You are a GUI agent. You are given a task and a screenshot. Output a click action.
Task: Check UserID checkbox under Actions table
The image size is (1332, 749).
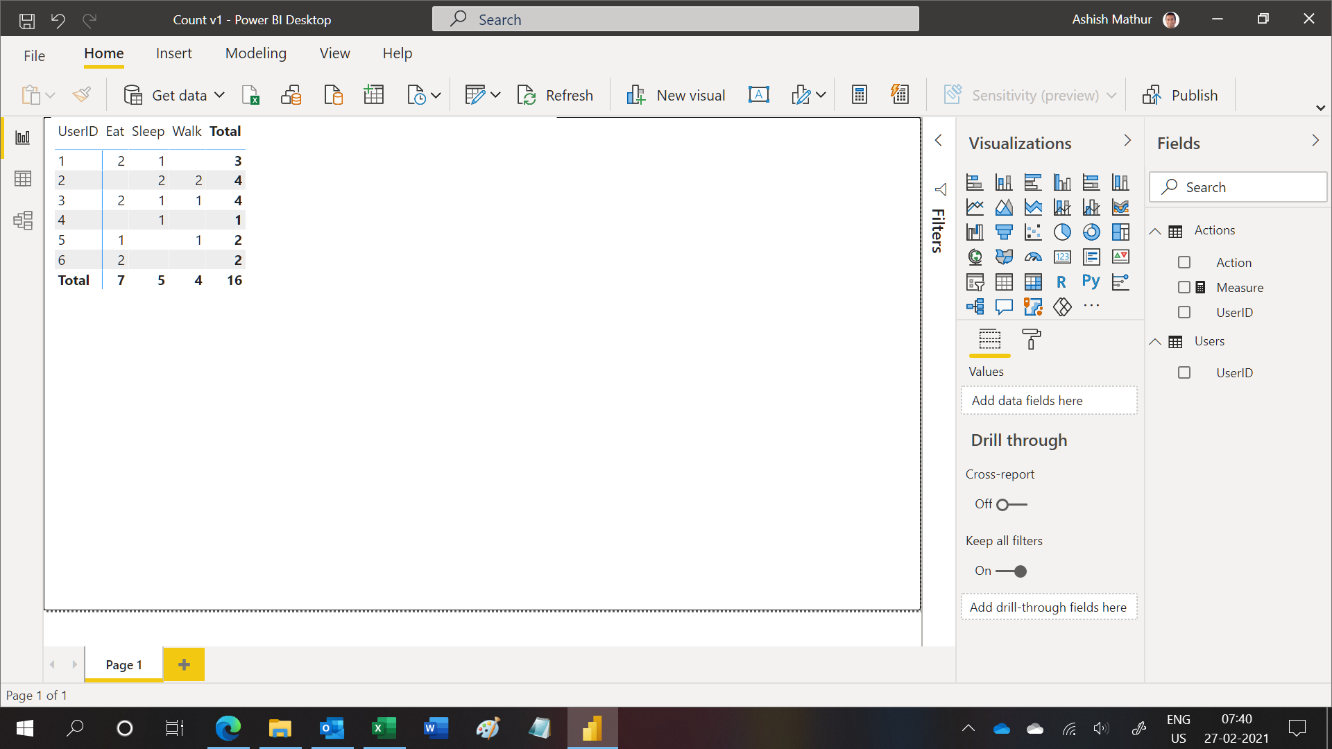point(1184,312)
